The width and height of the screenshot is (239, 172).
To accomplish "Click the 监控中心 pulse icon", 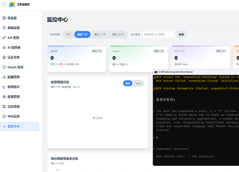I will (4, 126).
